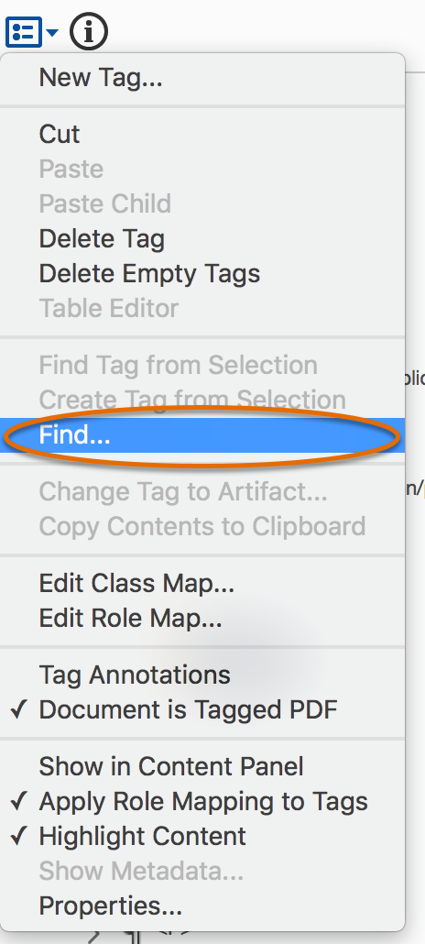Click the highlighted Find... item
425x944 pixels.
[x=202, y=435]
